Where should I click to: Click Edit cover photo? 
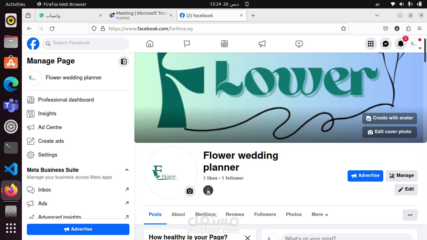(389, 132)
